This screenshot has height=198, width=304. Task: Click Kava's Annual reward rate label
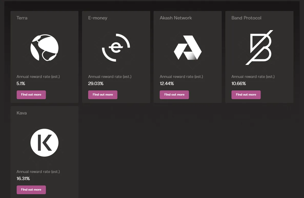click(38, 171)
